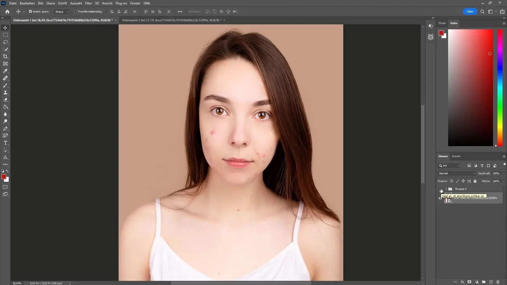Toggle visibility of the smart object layer
Viewport: 507px width, 285px height.
point(440,198)
